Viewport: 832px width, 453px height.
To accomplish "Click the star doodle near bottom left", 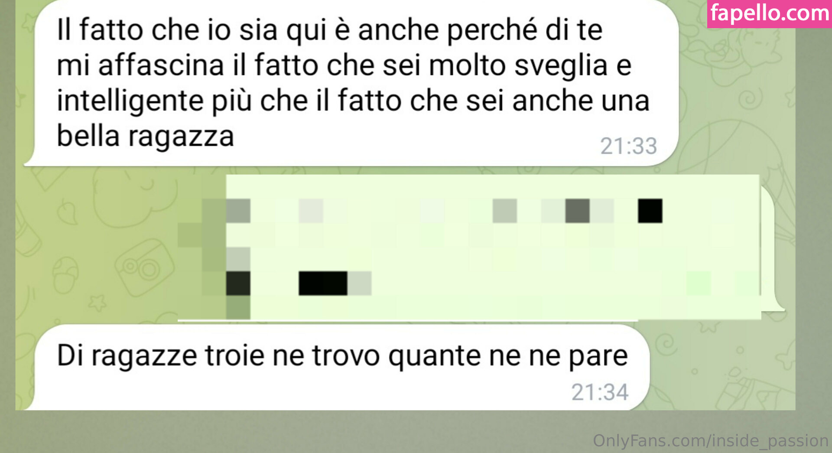I will tap(97, 302).
